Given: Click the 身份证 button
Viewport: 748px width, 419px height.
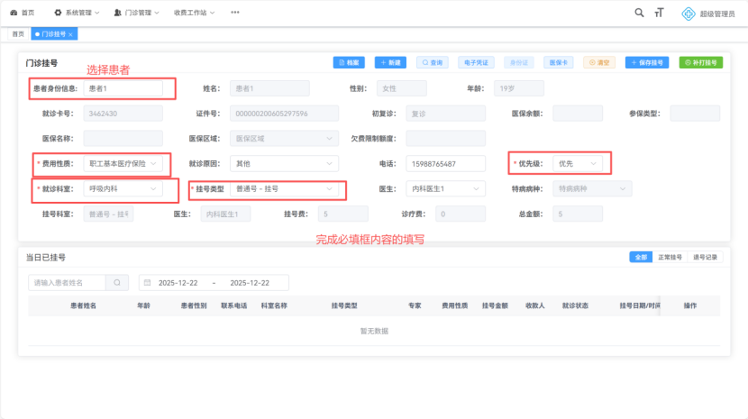Looking at the screenshot, I should pos(518,62).
